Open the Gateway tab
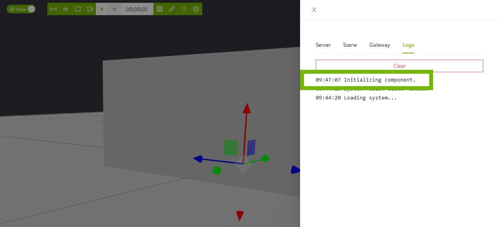Image resolution: width=500 pixels, height=227 pixels. (379, 45)
